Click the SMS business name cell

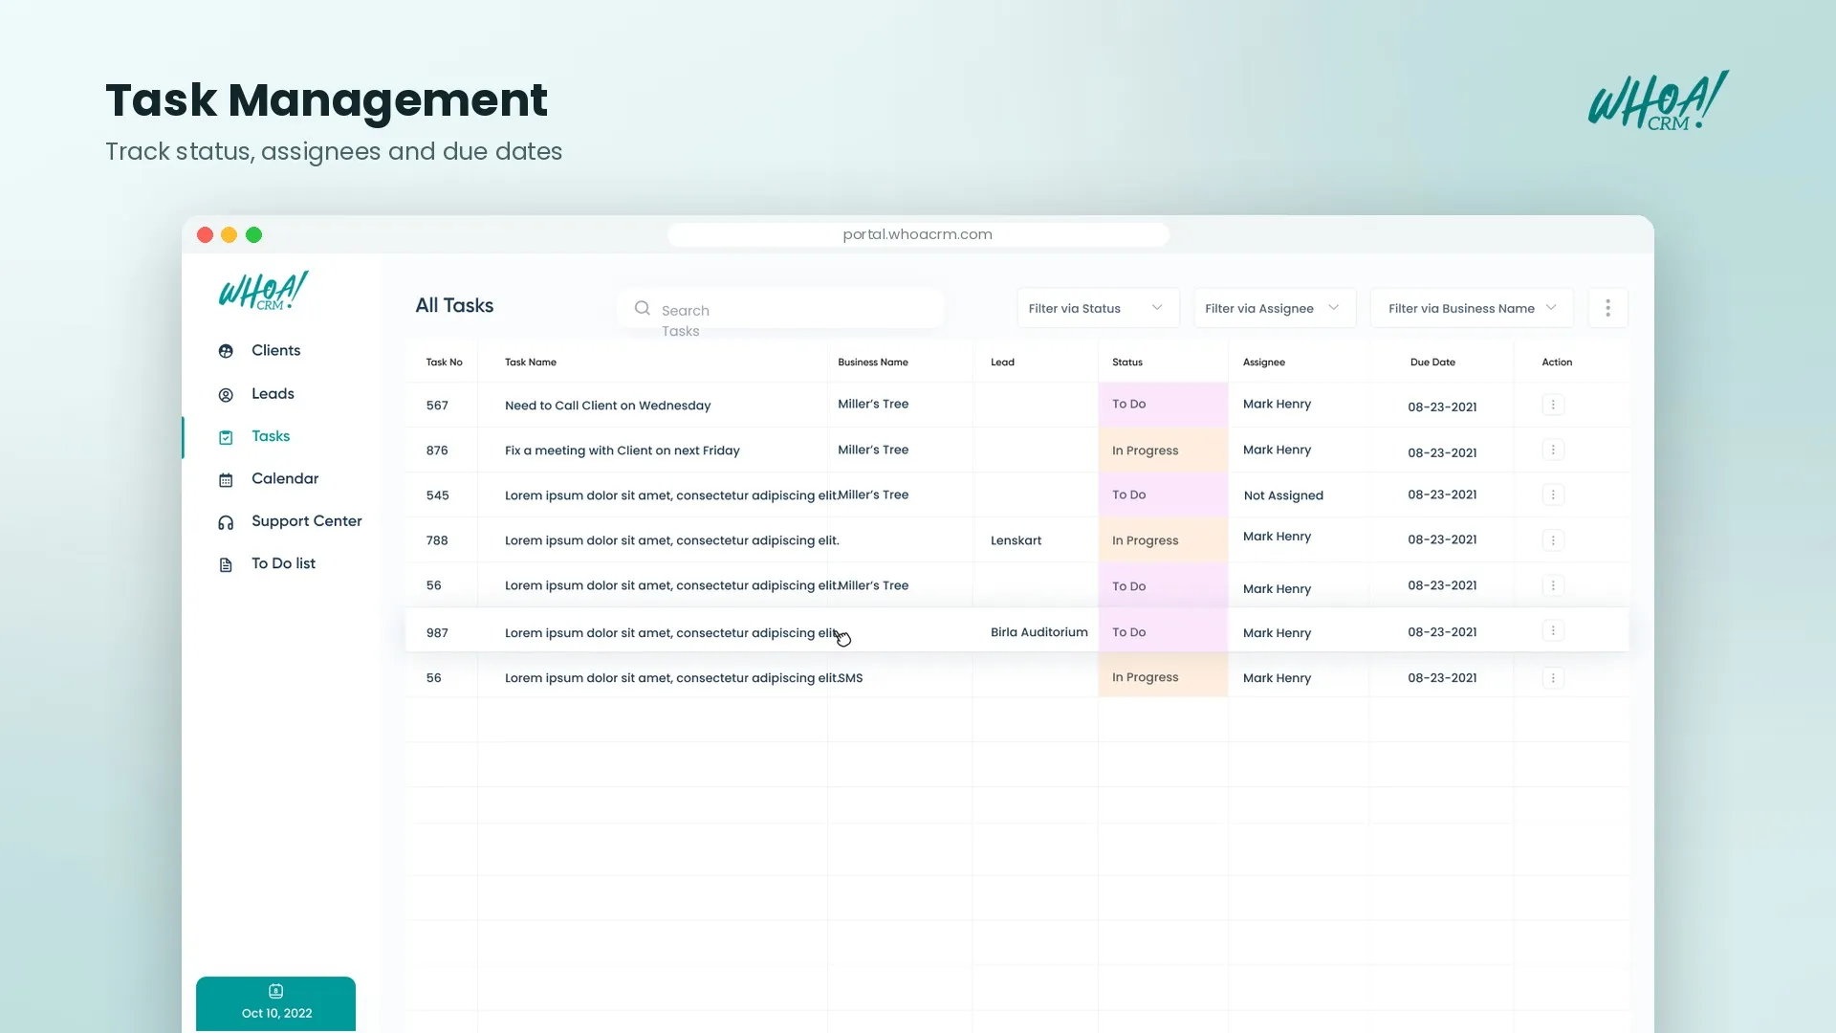[850, 678]
